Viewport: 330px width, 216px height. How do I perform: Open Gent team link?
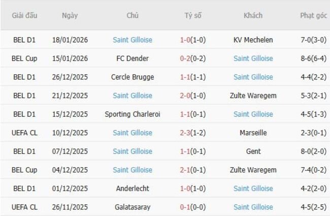tap(253, 151)
